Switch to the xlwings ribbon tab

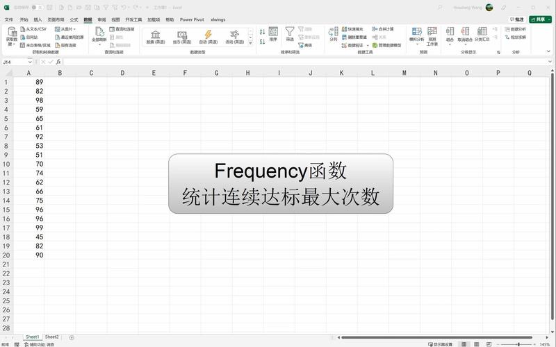coord(218,20)
